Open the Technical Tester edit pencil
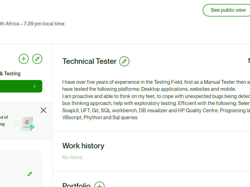Screen dimensions: 250x187 [x=124, y=61]
